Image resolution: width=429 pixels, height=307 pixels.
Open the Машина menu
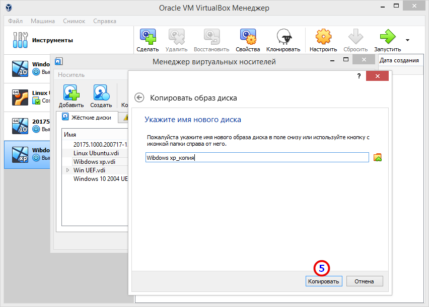click(x=43, y=21)
